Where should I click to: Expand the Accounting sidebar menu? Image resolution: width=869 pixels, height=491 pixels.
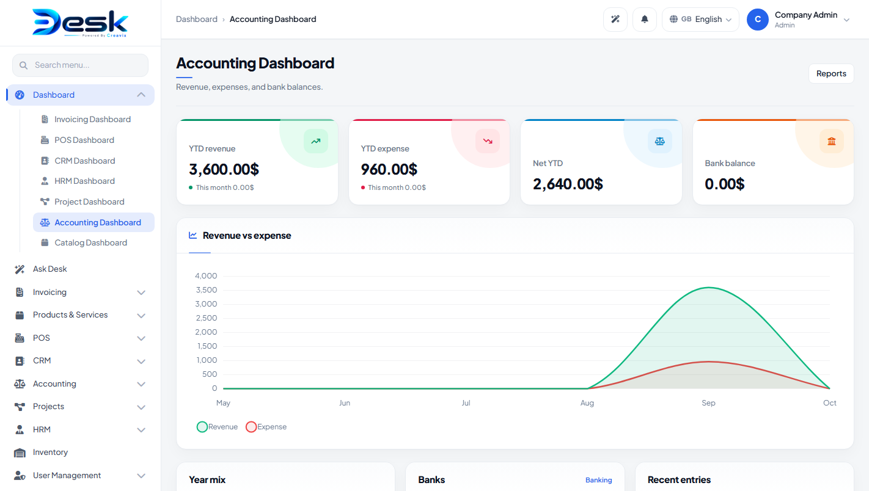(141, 384)
